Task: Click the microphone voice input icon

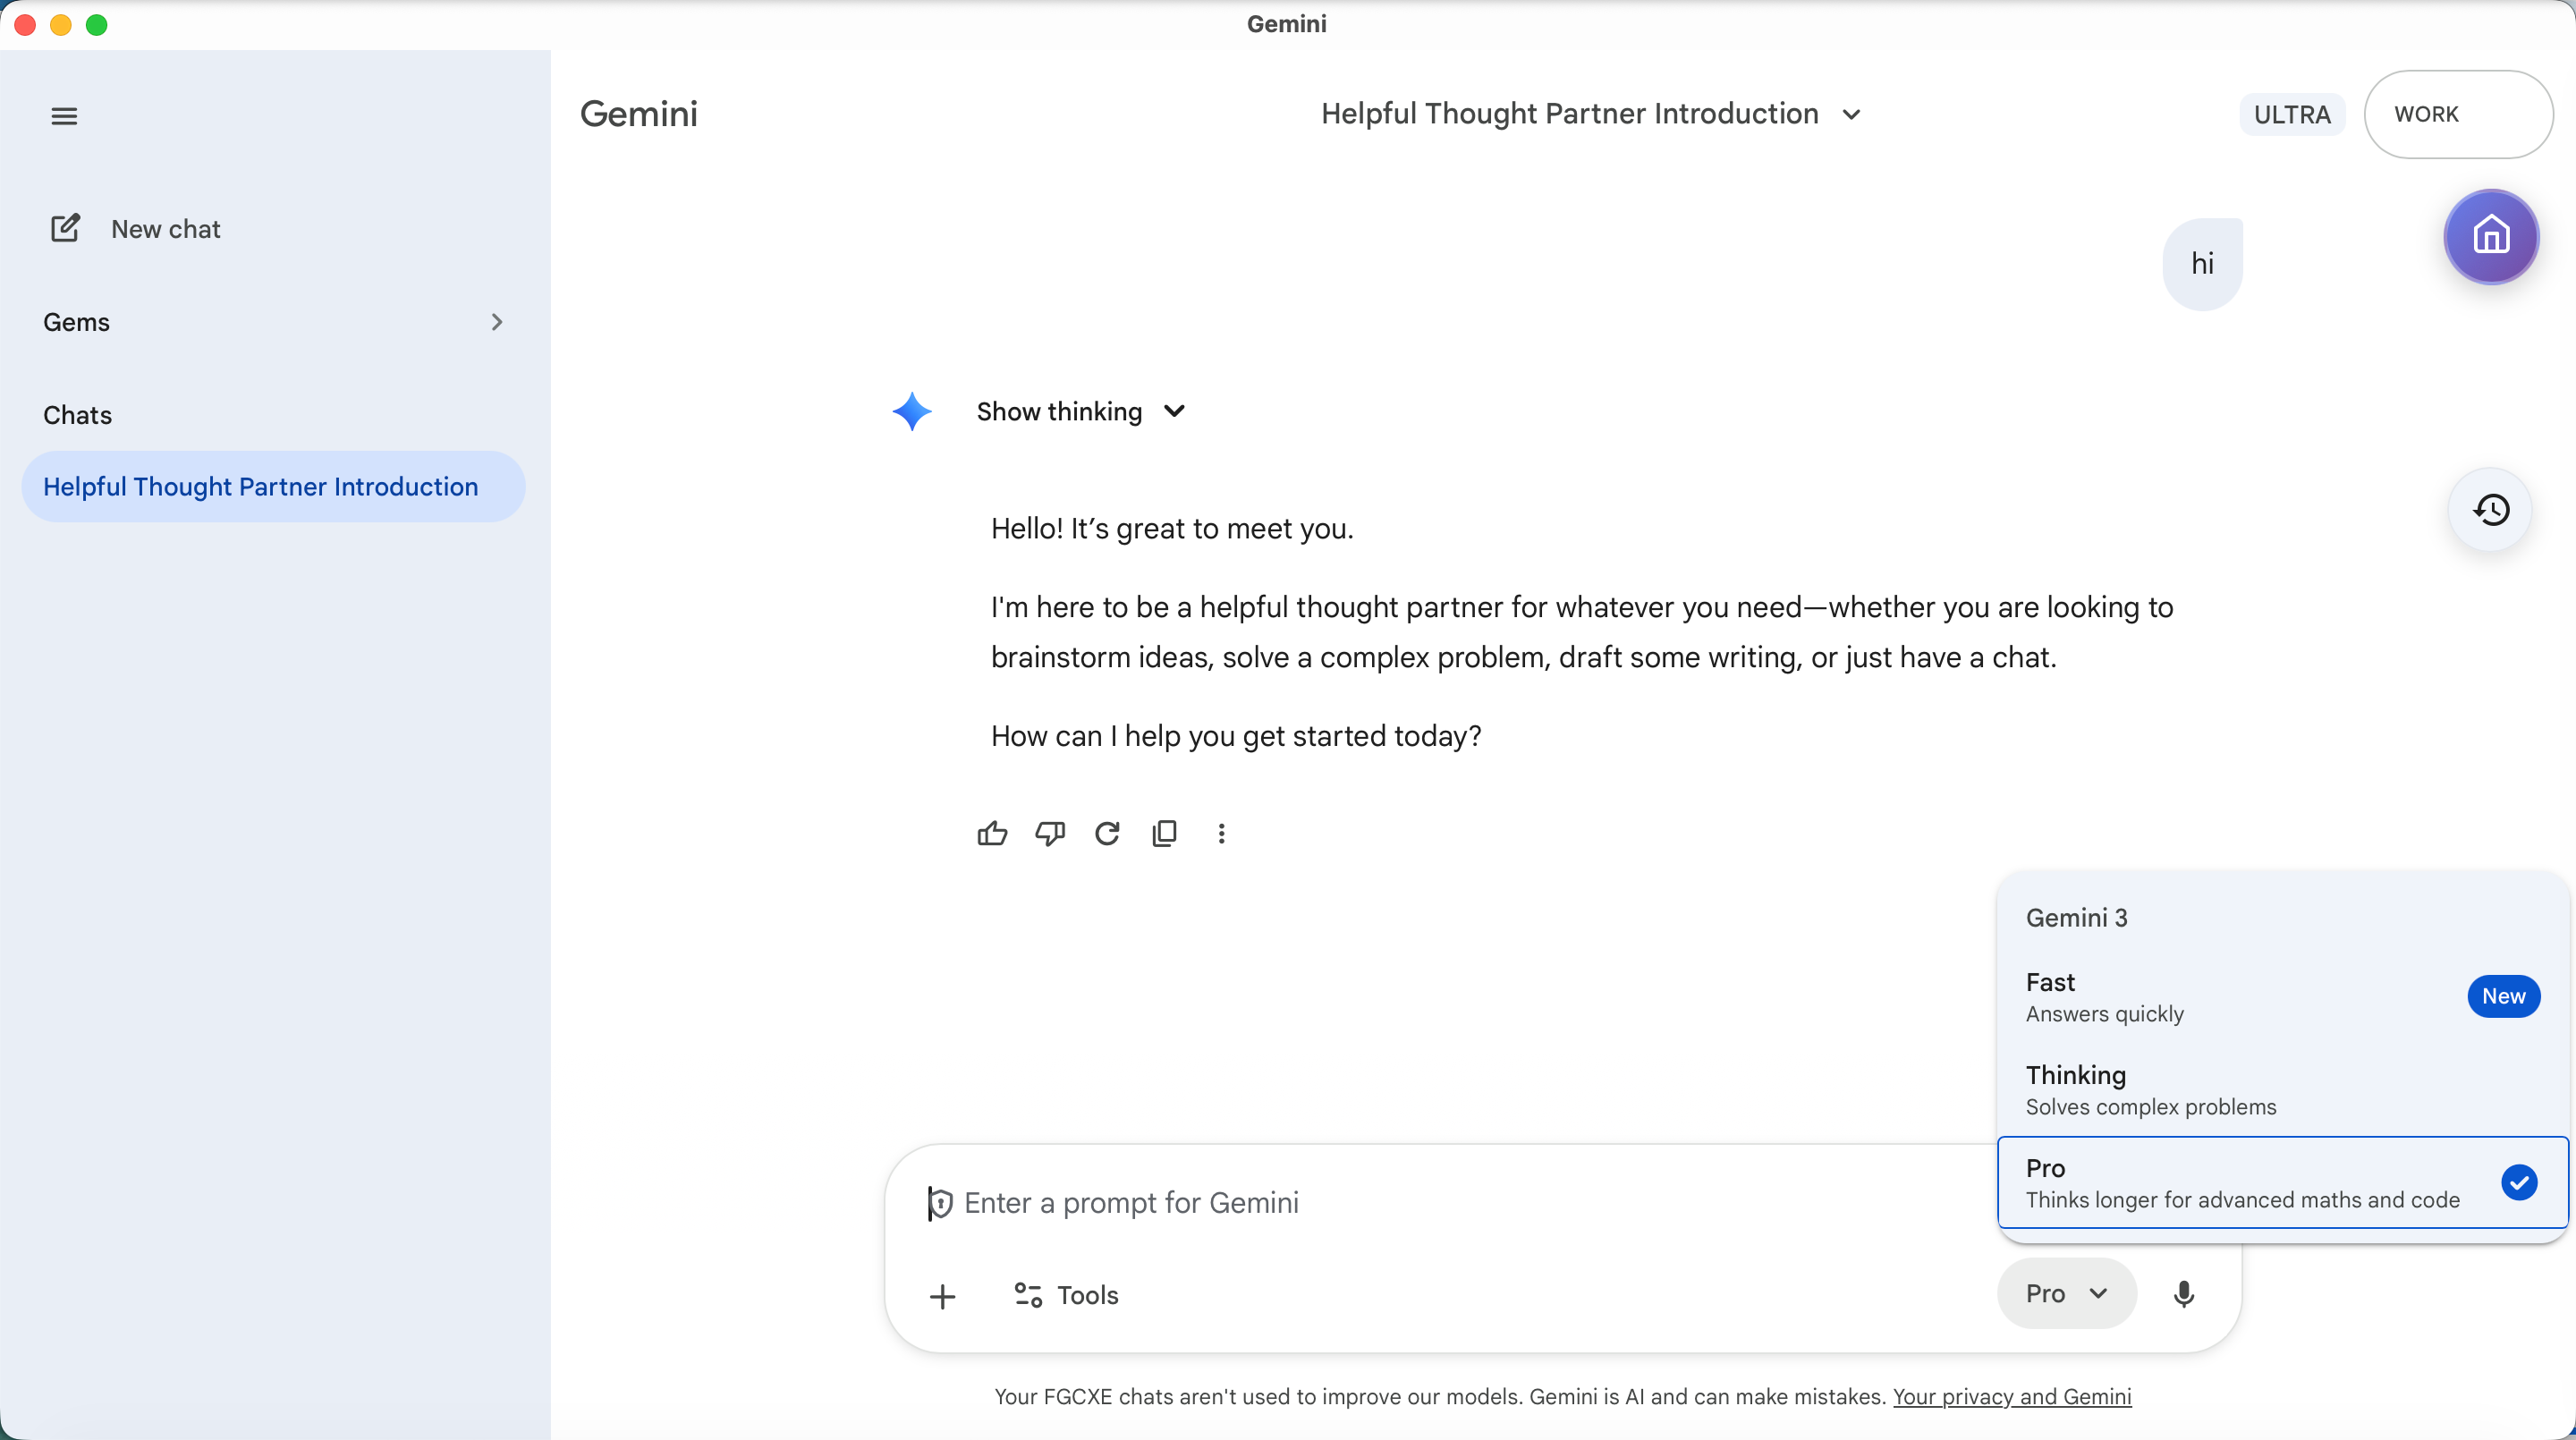Action: (2184, 1294)
